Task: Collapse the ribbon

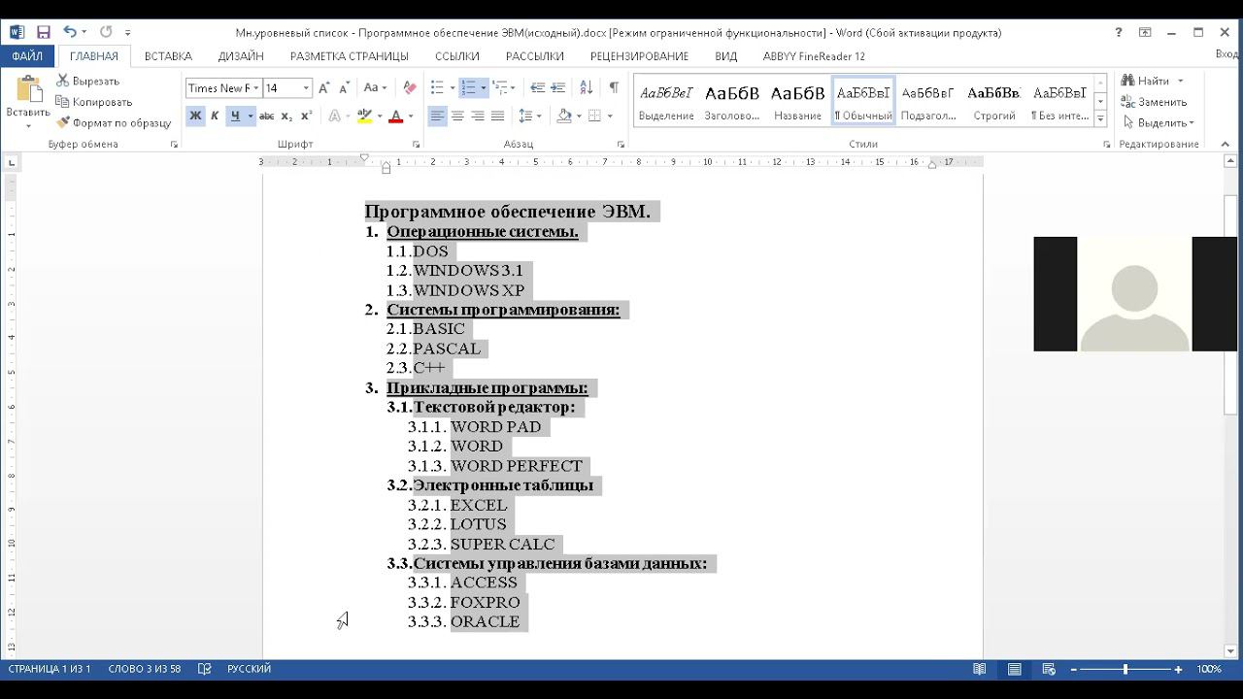Action: point(1227,145)
